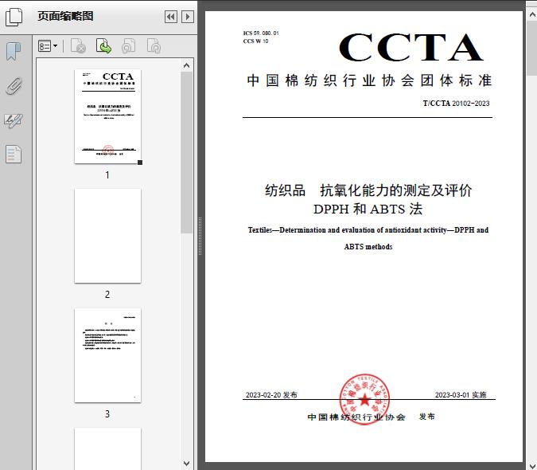Open the Bookmarks panel
Viewport: 537px width, 470px height.
tap(14, 52)
